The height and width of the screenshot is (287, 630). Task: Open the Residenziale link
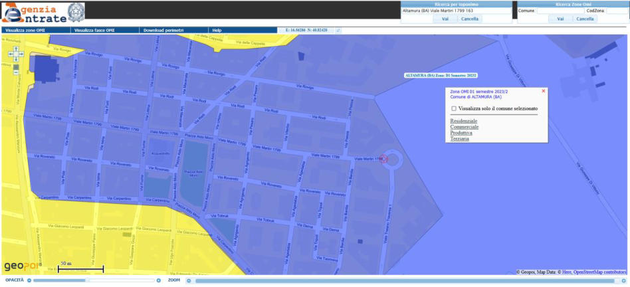tap(463, 121)
